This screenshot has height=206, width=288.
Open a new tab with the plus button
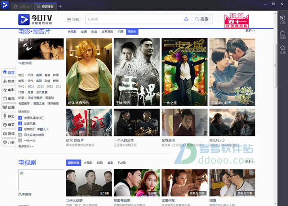point(60,6)
